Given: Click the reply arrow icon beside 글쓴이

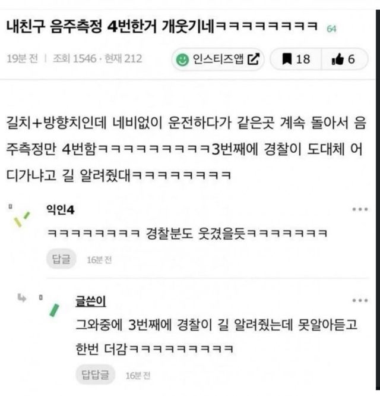Looking at the screenshot, I should pos(22,298).
